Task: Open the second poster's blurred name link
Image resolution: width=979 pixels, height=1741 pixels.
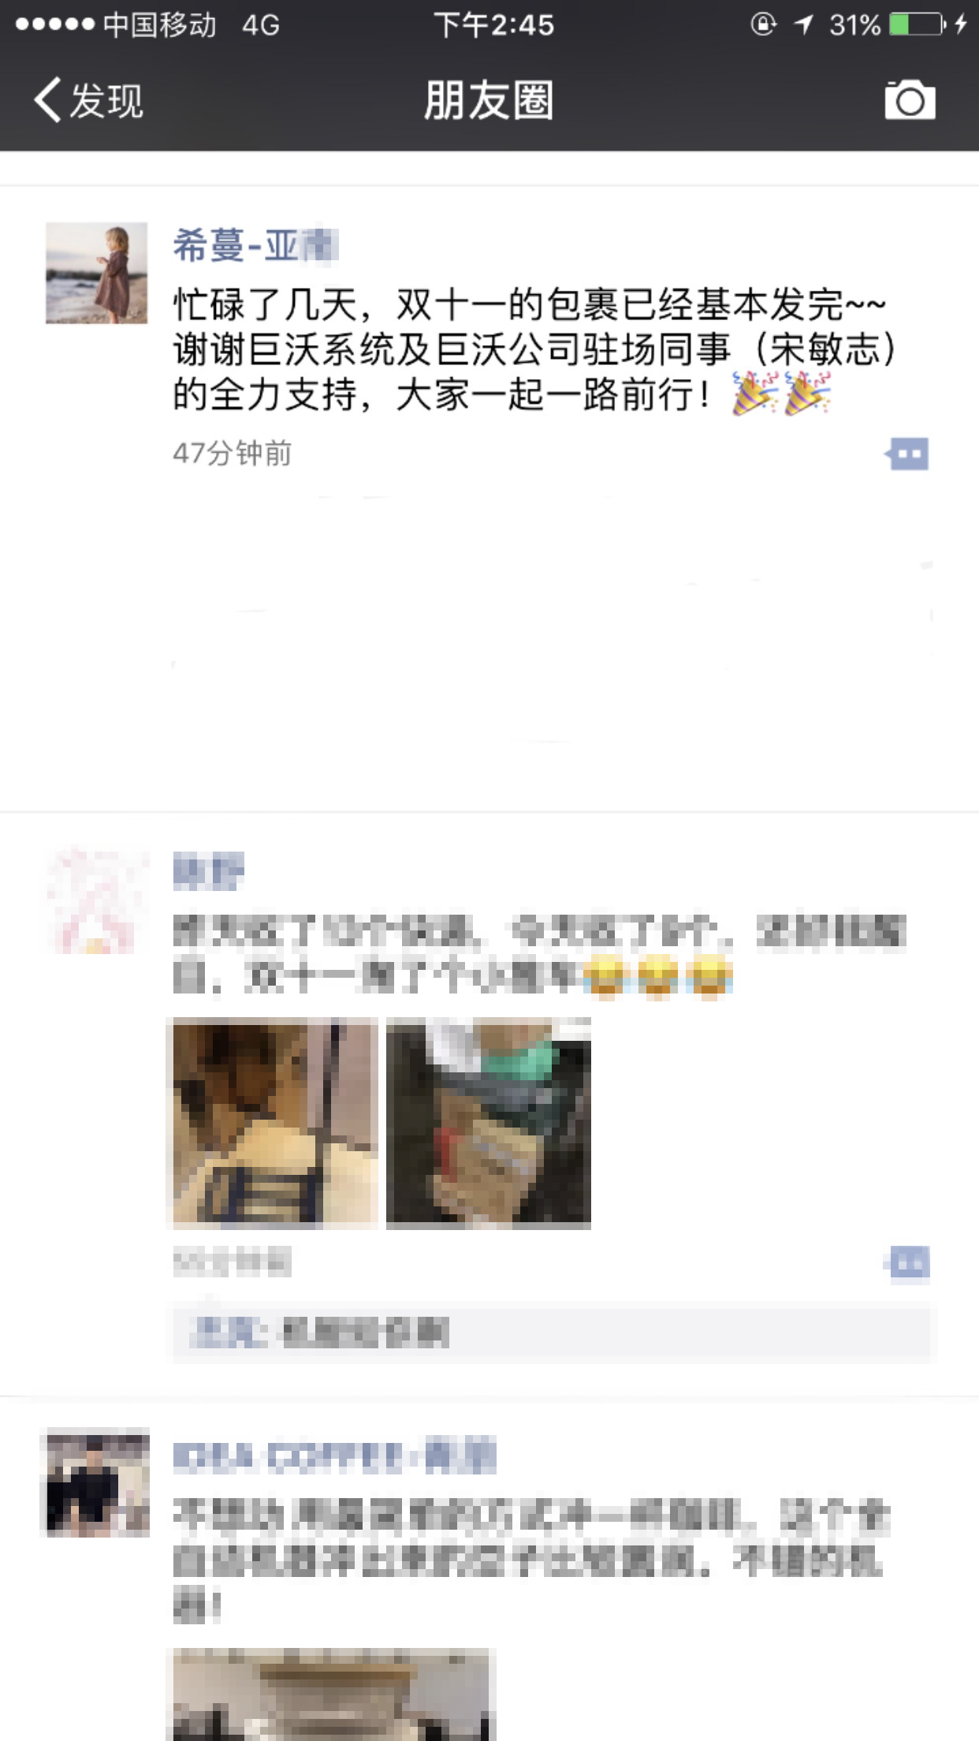Action: pos(209,871)
